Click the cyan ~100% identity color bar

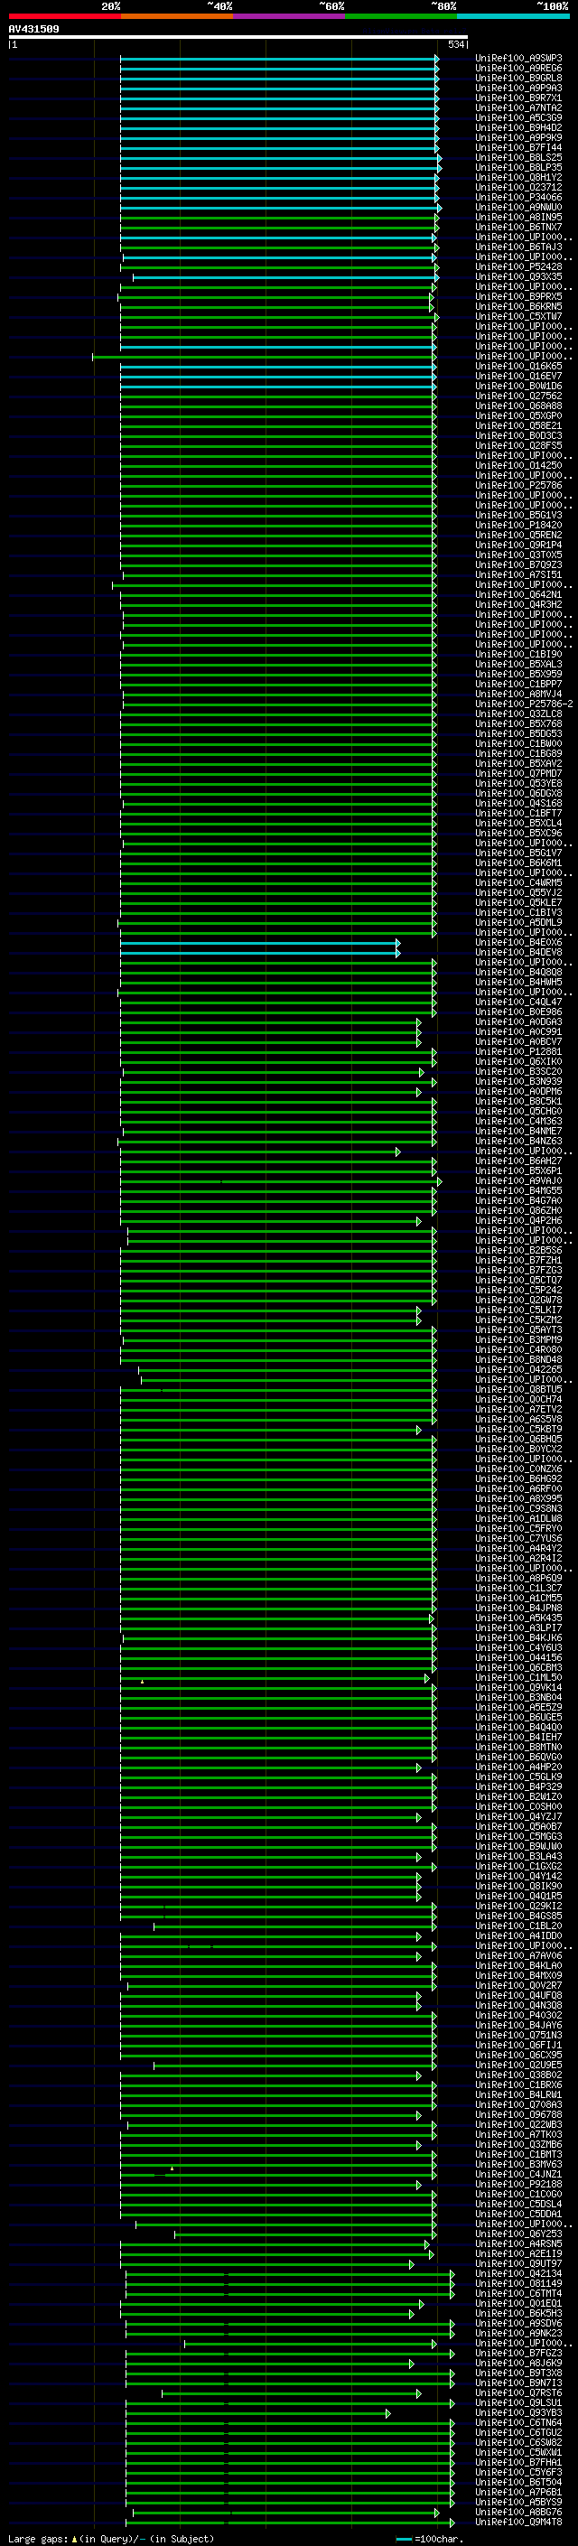pyautogui.click(x=513, y=16)
